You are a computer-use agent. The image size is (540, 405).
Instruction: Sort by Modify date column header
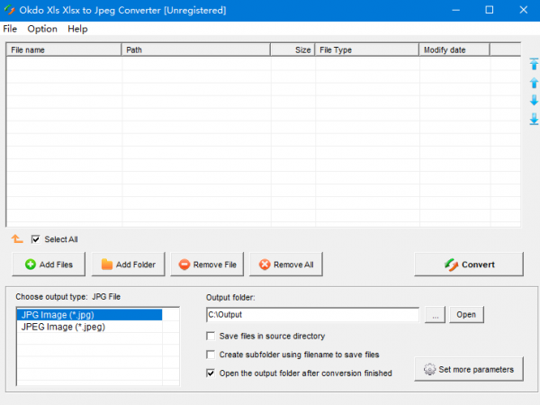click(x=454, y=49)
